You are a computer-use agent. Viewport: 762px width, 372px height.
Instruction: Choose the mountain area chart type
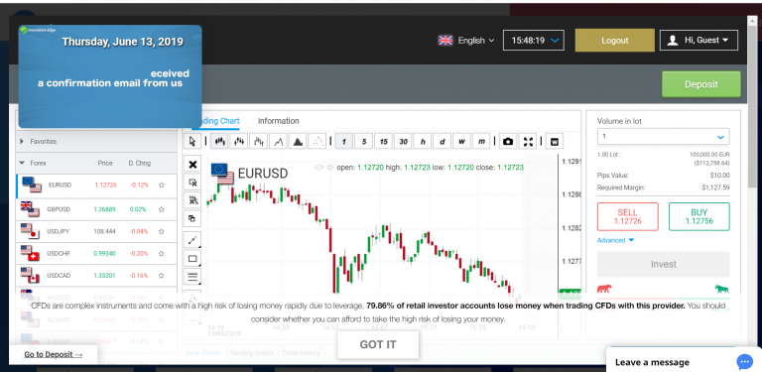(298, 141)
